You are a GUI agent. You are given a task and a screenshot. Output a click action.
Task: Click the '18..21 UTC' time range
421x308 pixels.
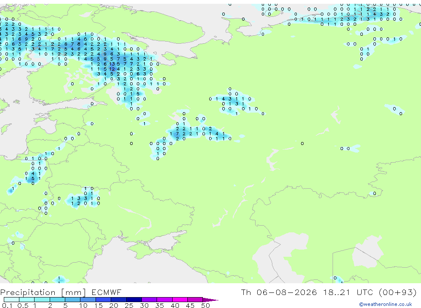tap(348, 292)
